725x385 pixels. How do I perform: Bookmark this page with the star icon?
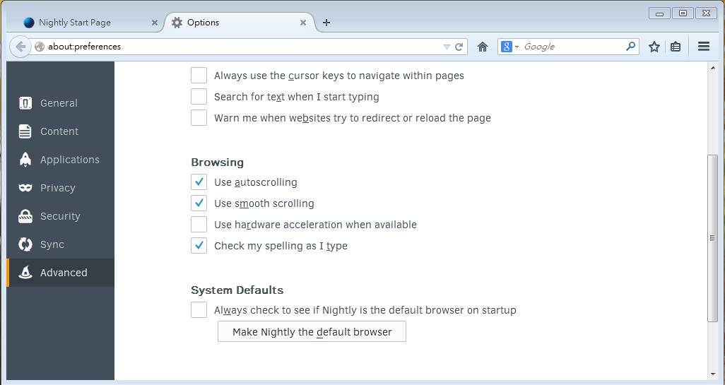click(654, 47)
